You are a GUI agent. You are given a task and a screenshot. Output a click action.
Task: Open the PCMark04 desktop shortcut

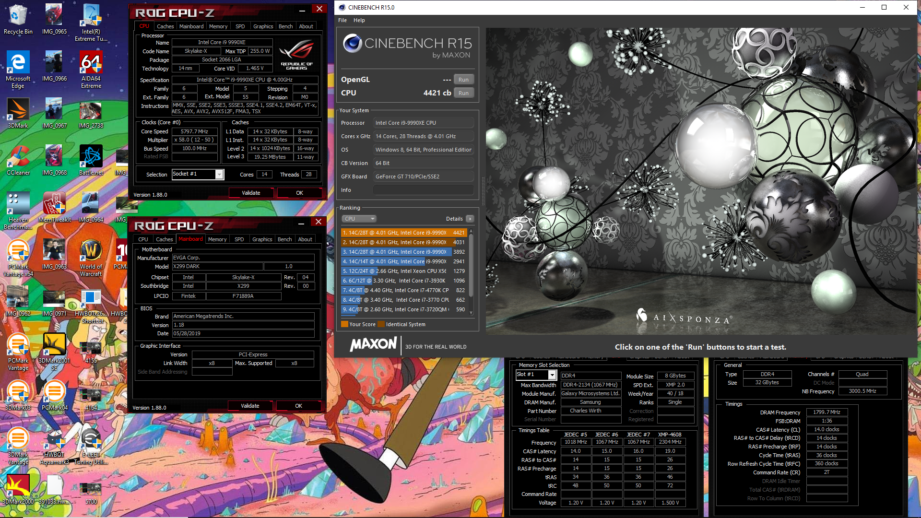click(54, 395)
